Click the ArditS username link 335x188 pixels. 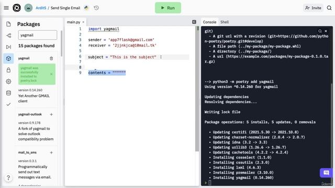click(41, 8)
